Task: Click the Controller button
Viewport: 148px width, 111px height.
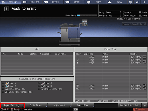Action: click(x=83, y=106)
